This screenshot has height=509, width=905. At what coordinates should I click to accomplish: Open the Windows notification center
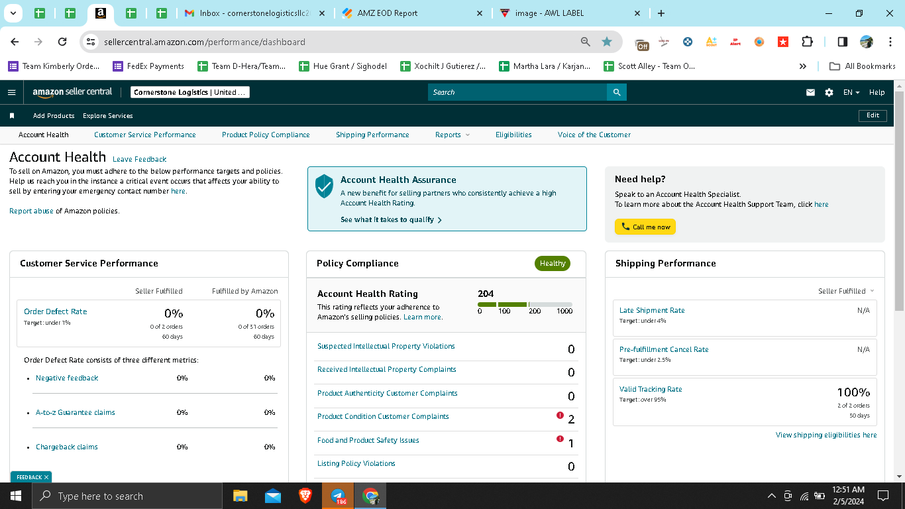click(883, 496)
